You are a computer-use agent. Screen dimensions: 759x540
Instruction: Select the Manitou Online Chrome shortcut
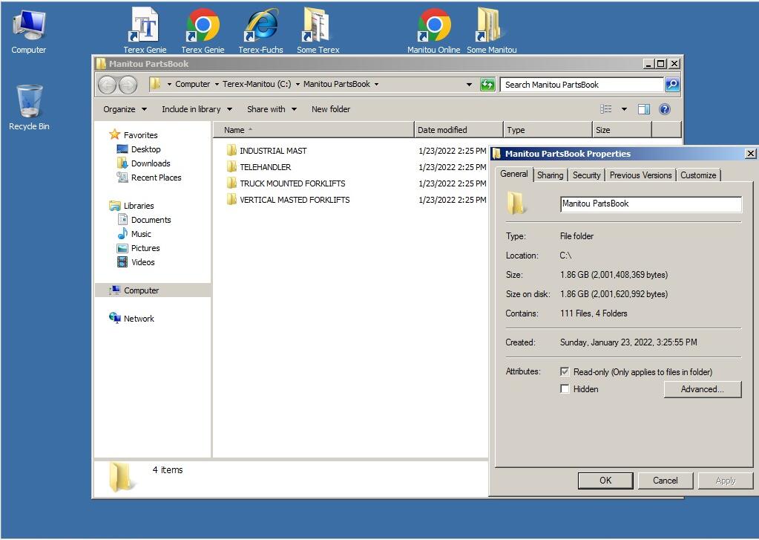(434, 30)
